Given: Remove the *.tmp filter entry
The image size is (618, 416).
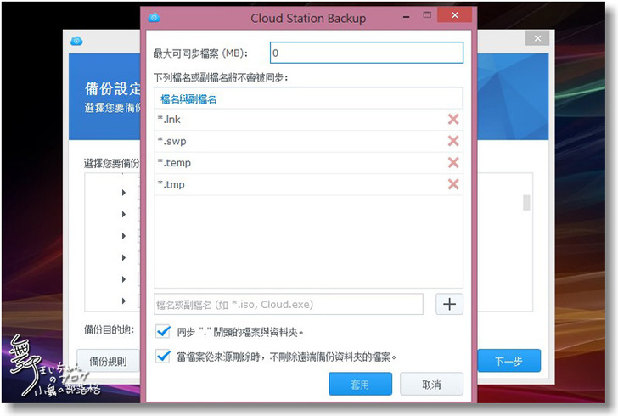Looking at the screenshot, I should tap(453, 184).
